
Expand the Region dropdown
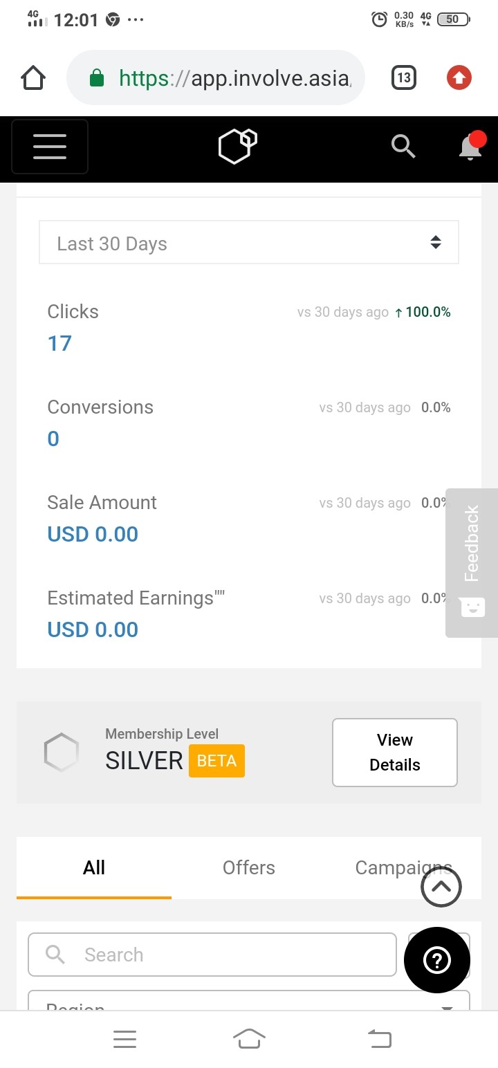(249, 1001)
